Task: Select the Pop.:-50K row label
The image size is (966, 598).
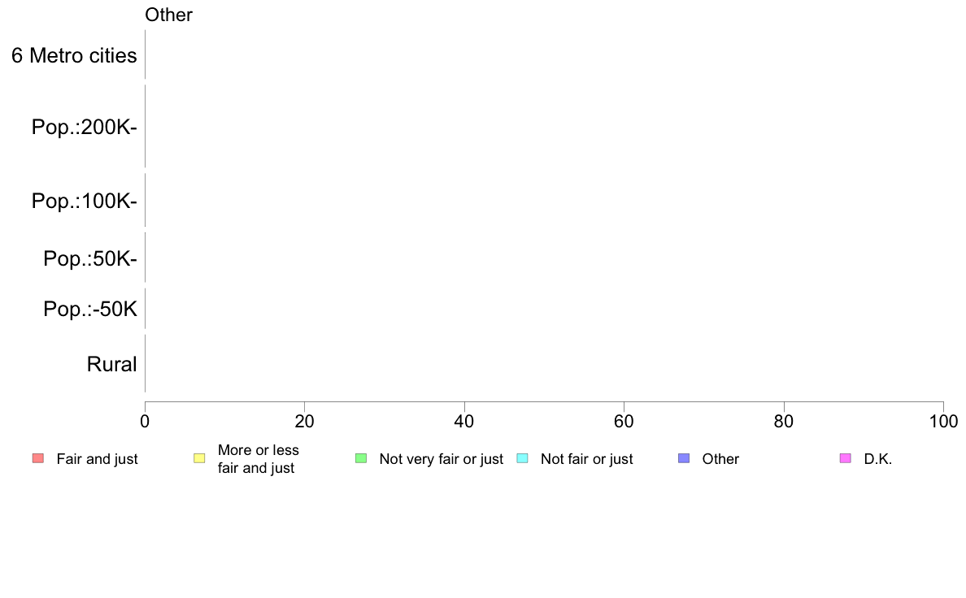Action: [90, 309]
